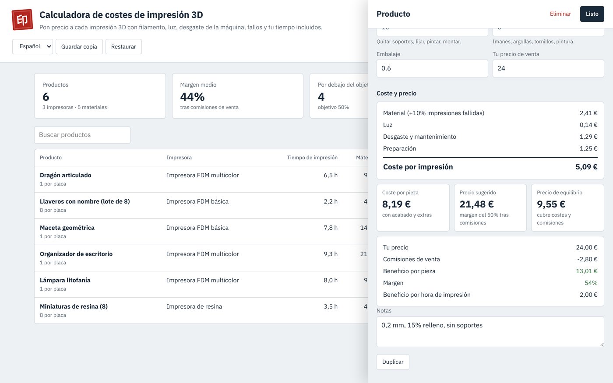Click the Beneficio por pieza value 13,01 €
The width and height of the screenshot is (613, 383).
pyautogui.click(x=587, y=271)
